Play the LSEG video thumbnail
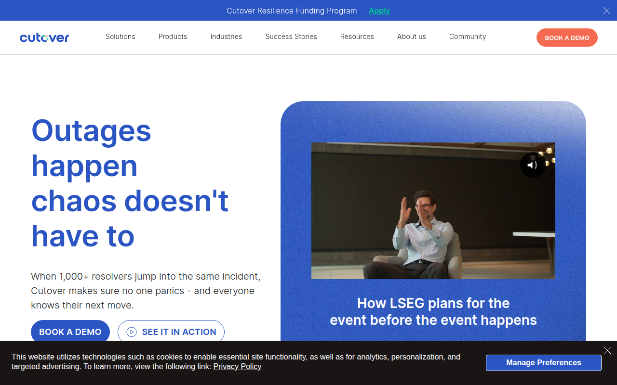Viewport: 617px width, 385px height. pyautogui.click(x=433, y=211)
